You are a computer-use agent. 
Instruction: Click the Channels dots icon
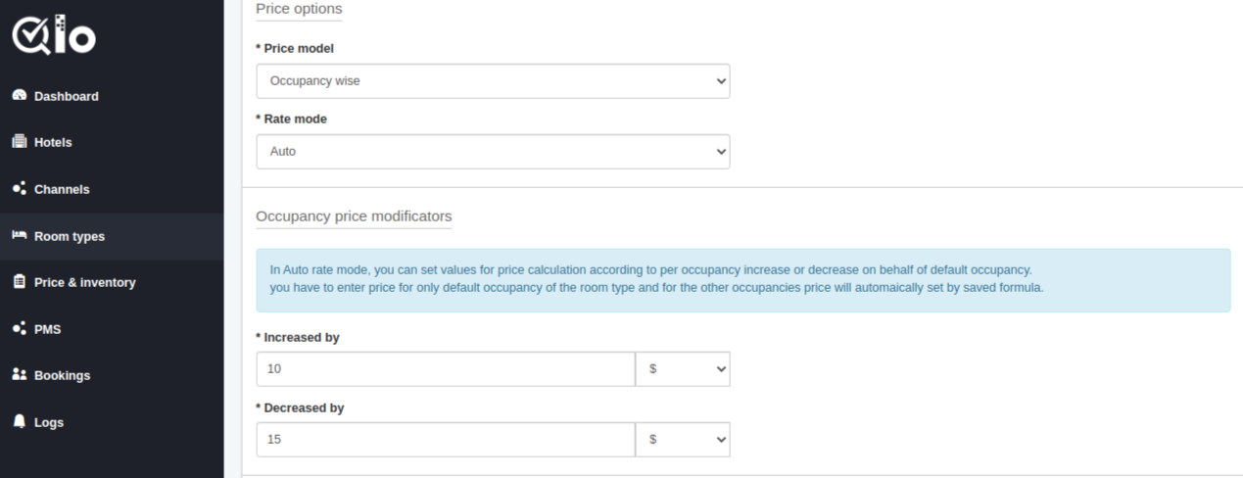click(x=19, y=188)
